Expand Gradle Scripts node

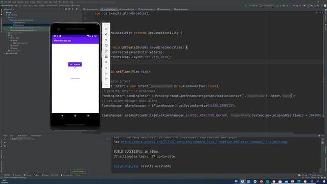coord(5,53)
